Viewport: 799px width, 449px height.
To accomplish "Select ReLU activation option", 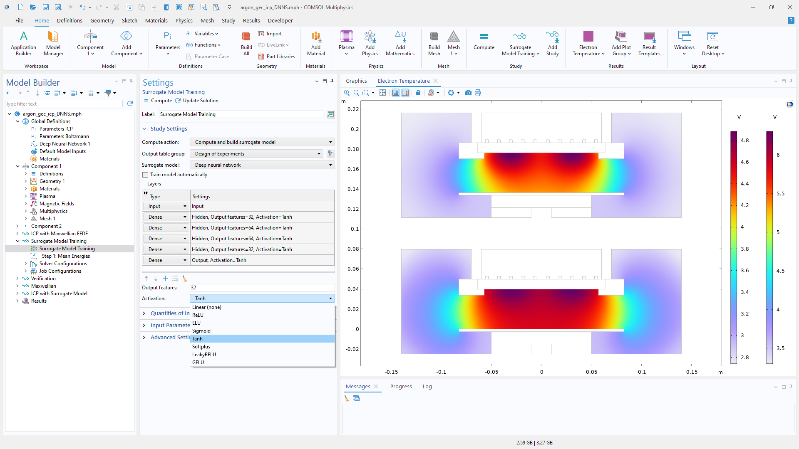I will (262, 315).
